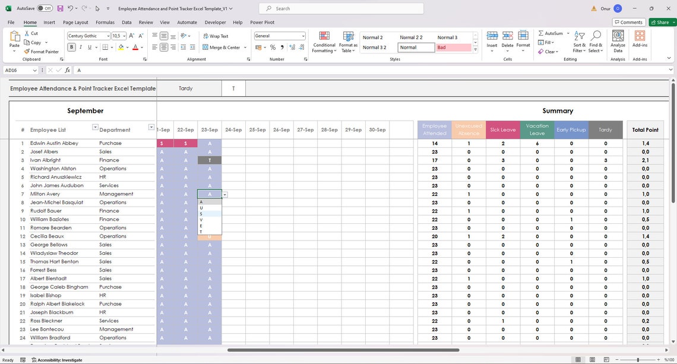Viewport: 677px width, 364px height.
Task: Open the General number format dropdown
Action: point(303,36)
